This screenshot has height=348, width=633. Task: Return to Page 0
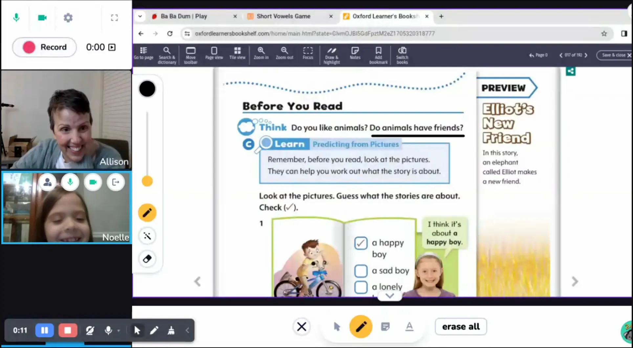click(x=538, y=55)
